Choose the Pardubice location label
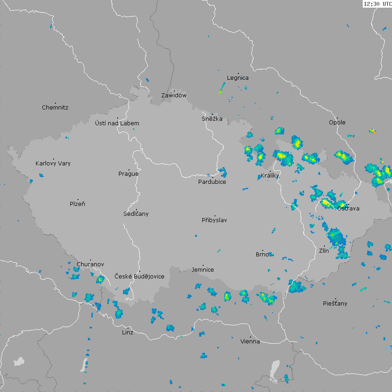 click(212, 182)
